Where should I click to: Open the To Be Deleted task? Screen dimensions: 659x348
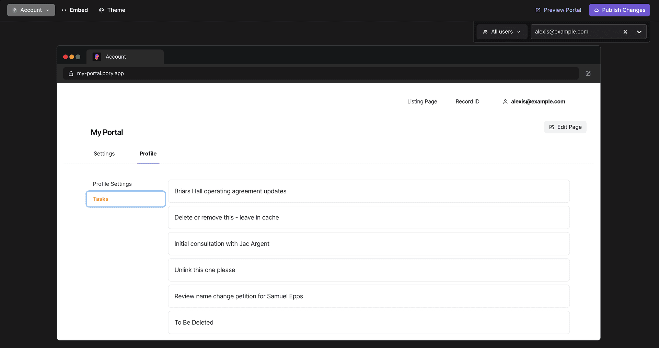tap(369, 322)
